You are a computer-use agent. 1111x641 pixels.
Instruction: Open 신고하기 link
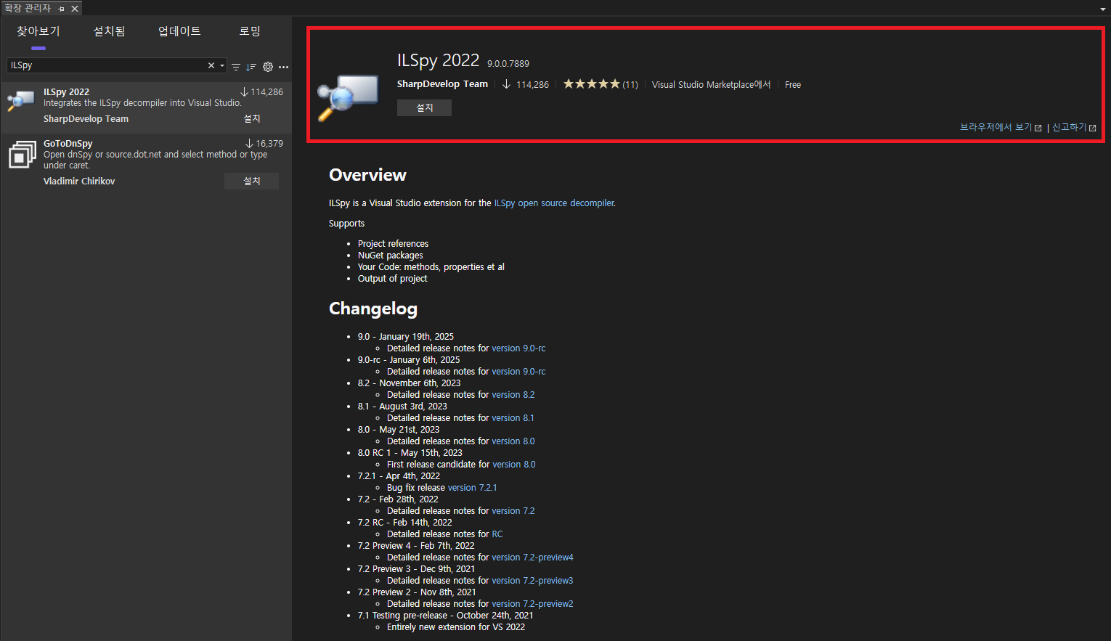(x=1074, y=127)
